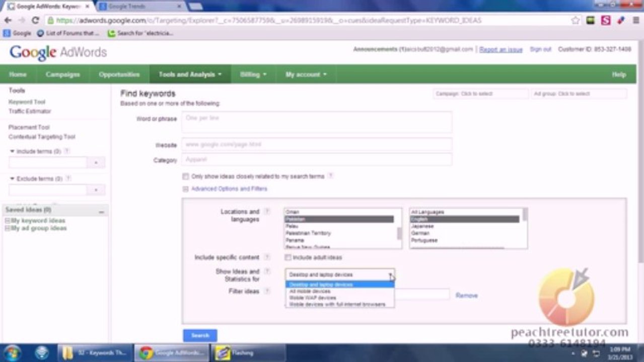Enable 'Include adult ideas' checkbox
The height and width of the screenshot is (362, 644).
288,257
